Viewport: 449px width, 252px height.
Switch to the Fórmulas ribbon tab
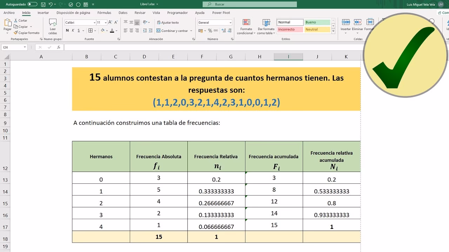point(104,13)
